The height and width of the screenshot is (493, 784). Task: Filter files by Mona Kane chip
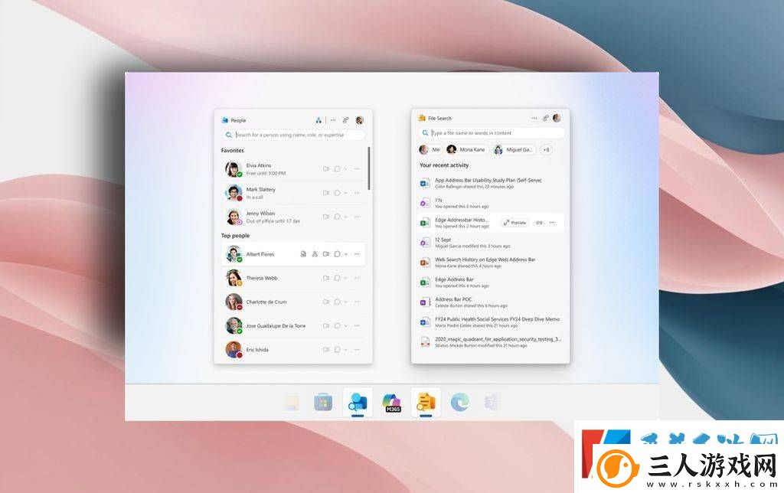point(466,149)
